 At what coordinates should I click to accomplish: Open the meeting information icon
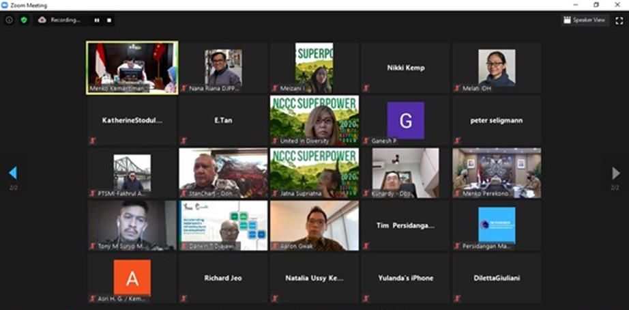point(9,20)
